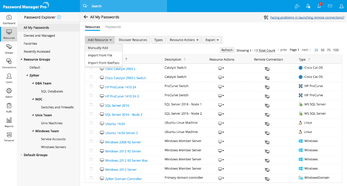Click the Password Explorer help icon

click(59, 17)
